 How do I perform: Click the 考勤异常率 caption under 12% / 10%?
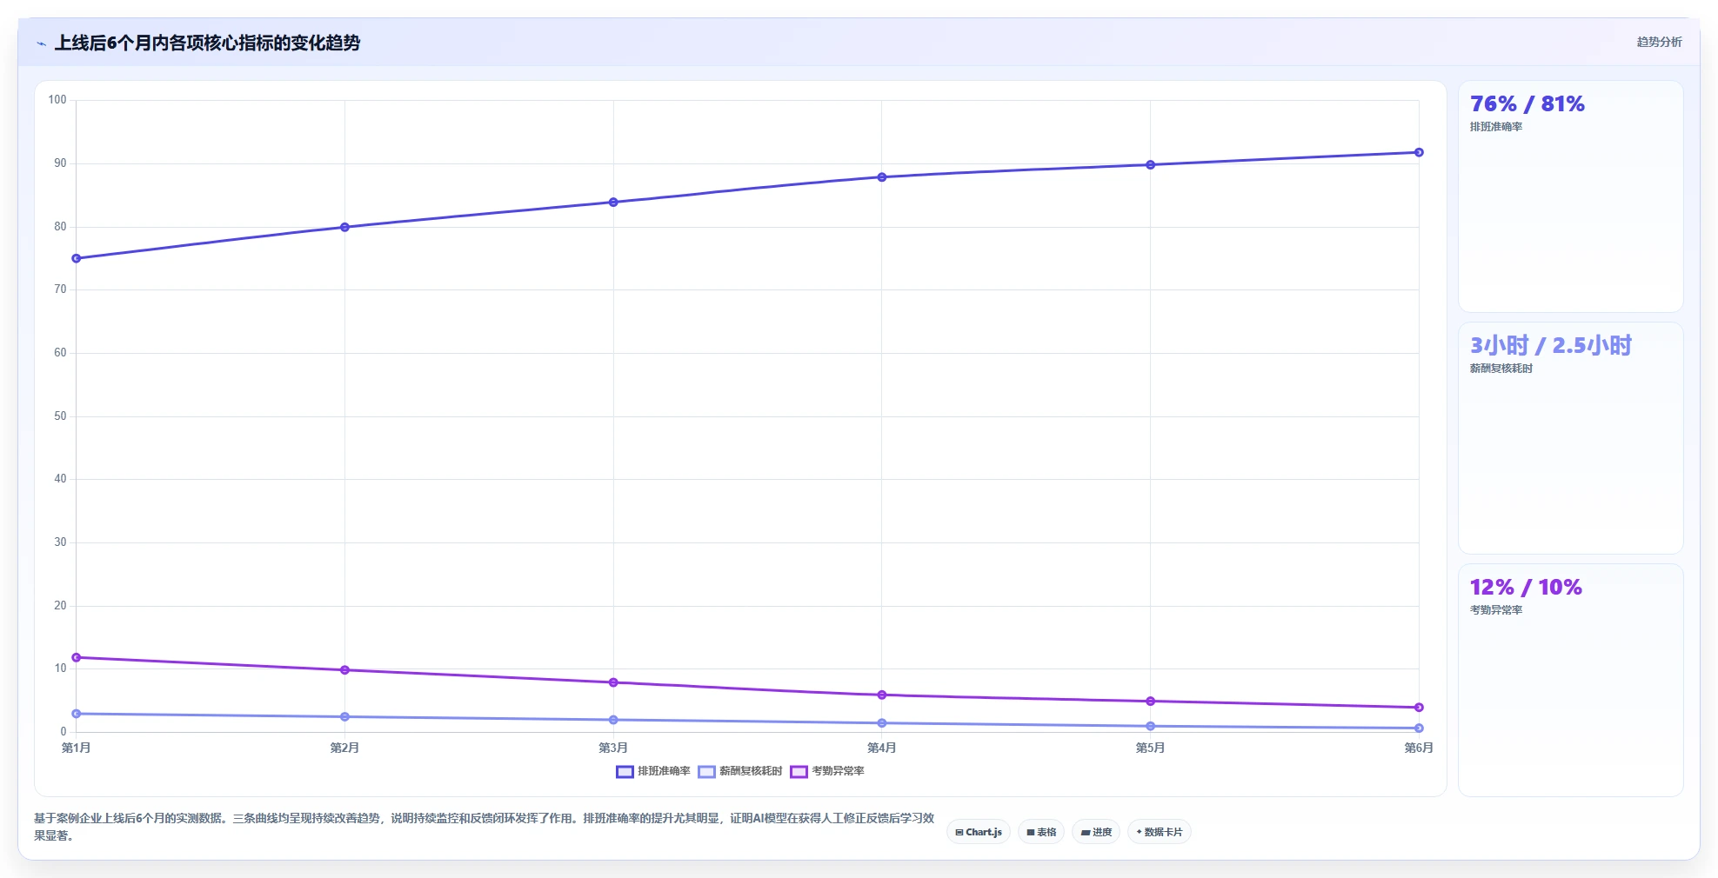[1496, 610]
